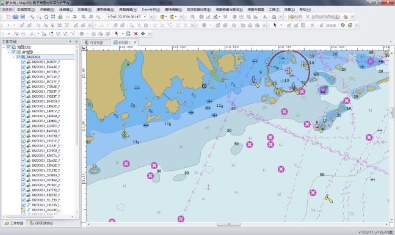Click the full extent four-arrows icon
The image size is (395, 235).
click(53, 17)
